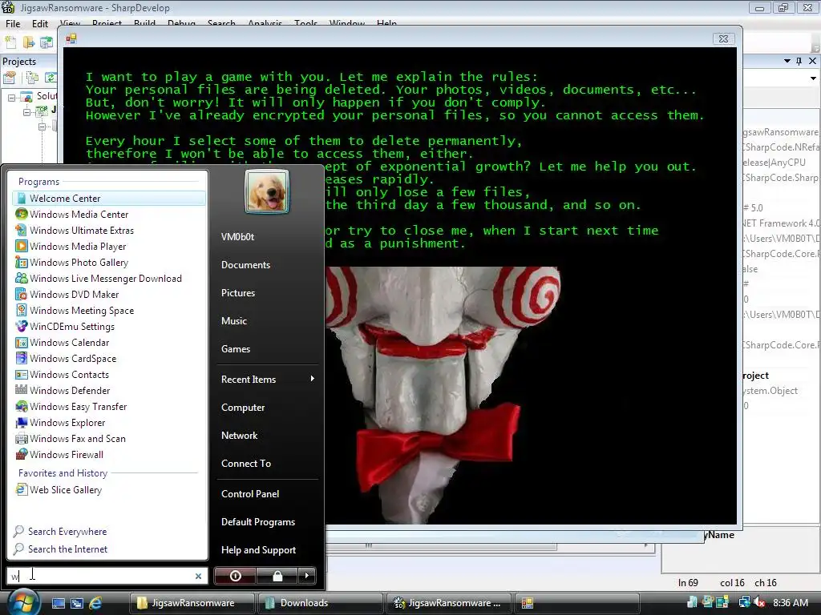Open VM0b0t user folder link

pyautogui.click(x=237, y=236)
